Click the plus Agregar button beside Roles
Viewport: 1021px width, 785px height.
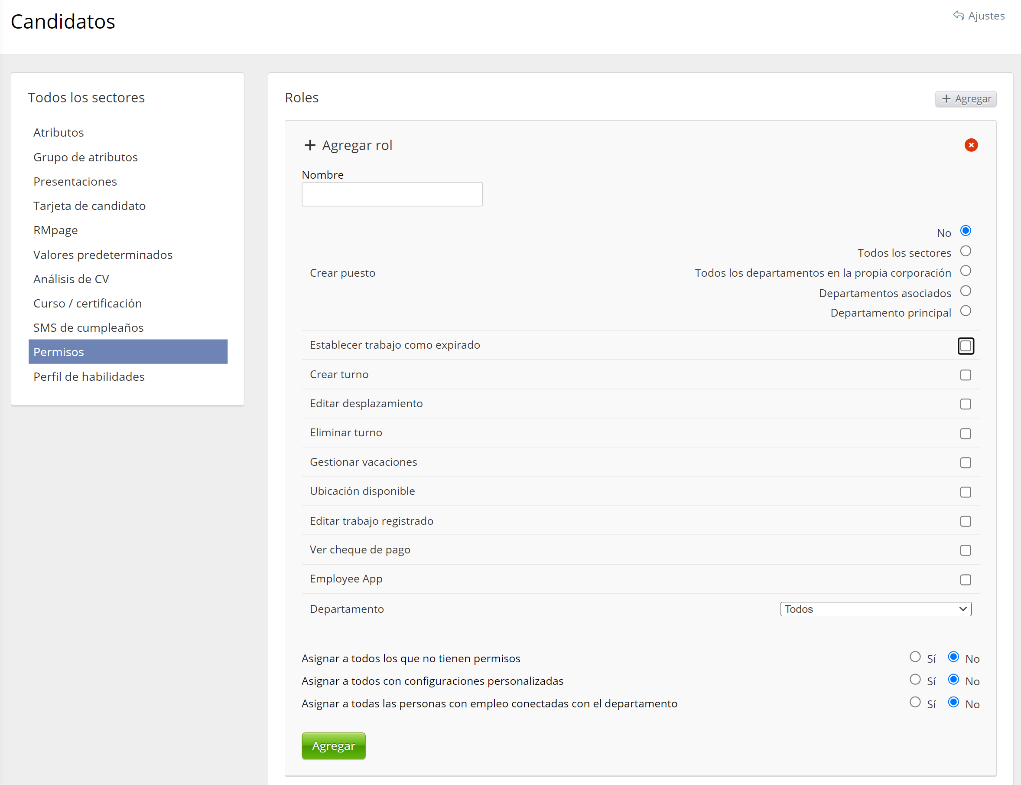click(x=966, y=99)
